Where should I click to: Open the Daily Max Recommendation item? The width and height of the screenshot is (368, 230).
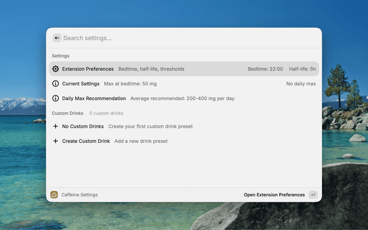click(94, 98)
